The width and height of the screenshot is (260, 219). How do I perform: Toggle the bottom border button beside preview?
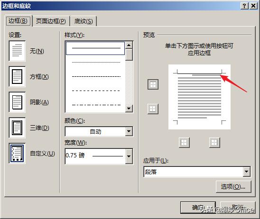[x=153, y=109]
